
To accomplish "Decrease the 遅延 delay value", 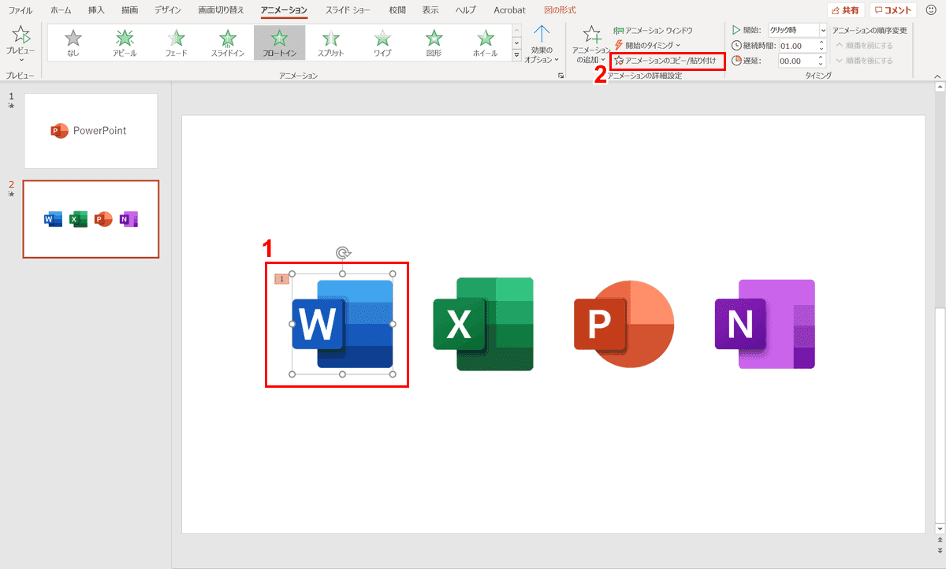I will 822,64.
